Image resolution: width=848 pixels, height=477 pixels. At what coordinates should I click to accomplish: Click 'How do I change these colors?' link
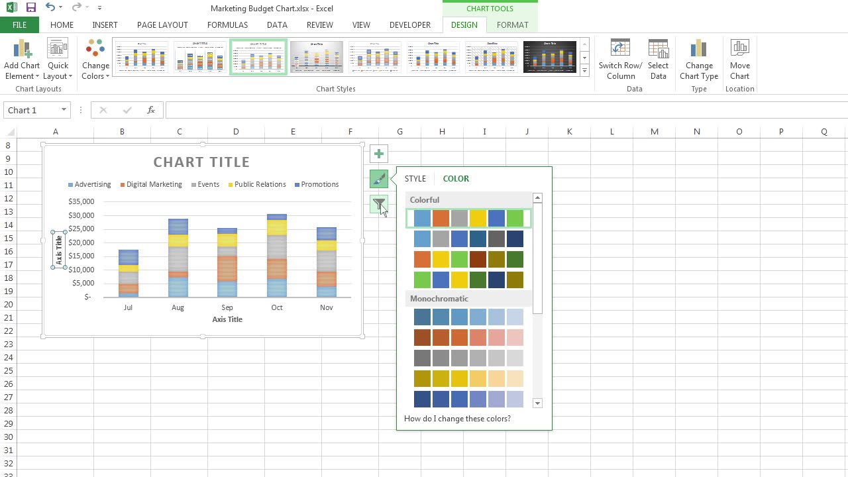pos(457,419)
